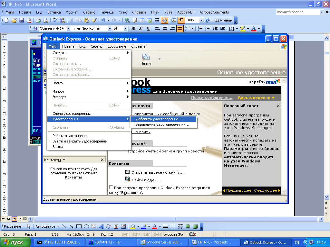Click the Format Painter brush icon
This screenshot has width=330, height=247.
[x=94, y=20]
